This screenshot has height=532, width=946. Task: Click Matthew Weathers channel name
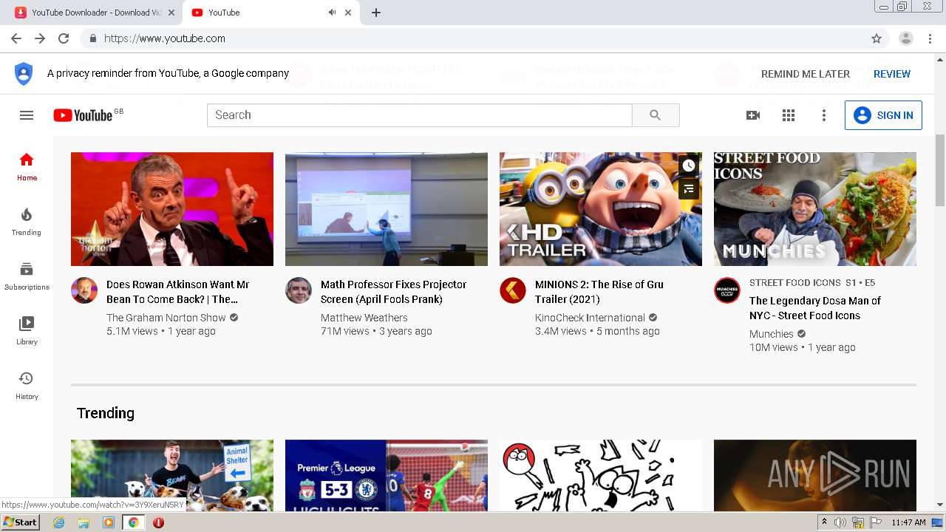[x=364, y=318]
